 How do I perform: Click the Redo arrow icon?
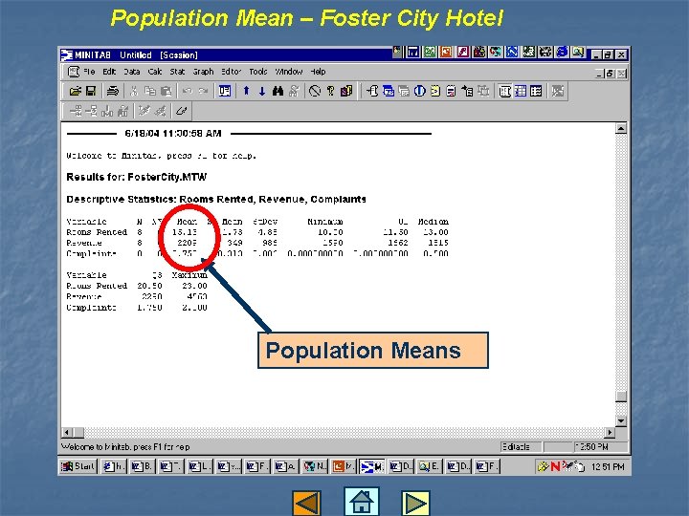coord(203,92)
